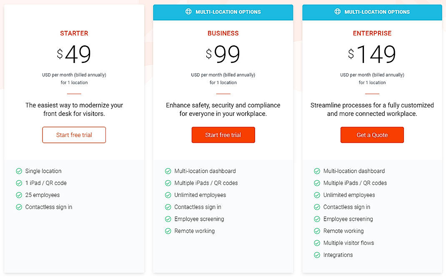The image size is (446, 279).
Task: Select the ENTERPRISE plan title
Action: tap(372, 33)
